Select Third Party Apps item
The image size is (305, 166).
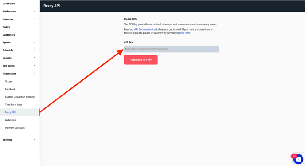[x=14, y=105]
